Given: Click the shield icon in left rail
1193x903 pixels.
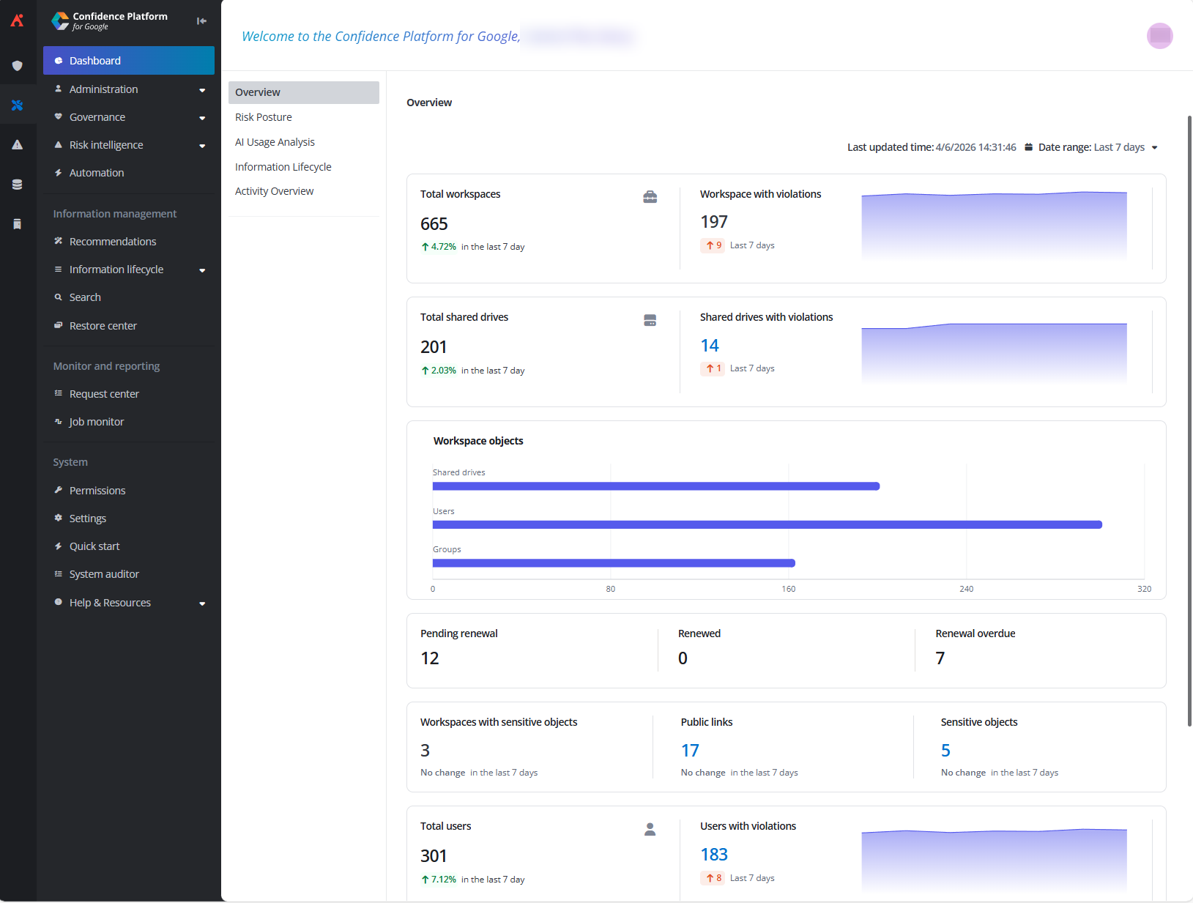Looking at the screenshot, I should point(18,66).
